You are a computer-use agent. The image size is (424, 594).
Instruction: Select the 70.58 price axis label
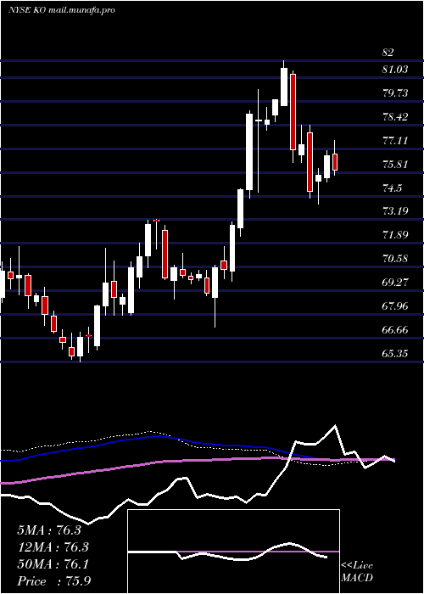click(x=396, y=259)
